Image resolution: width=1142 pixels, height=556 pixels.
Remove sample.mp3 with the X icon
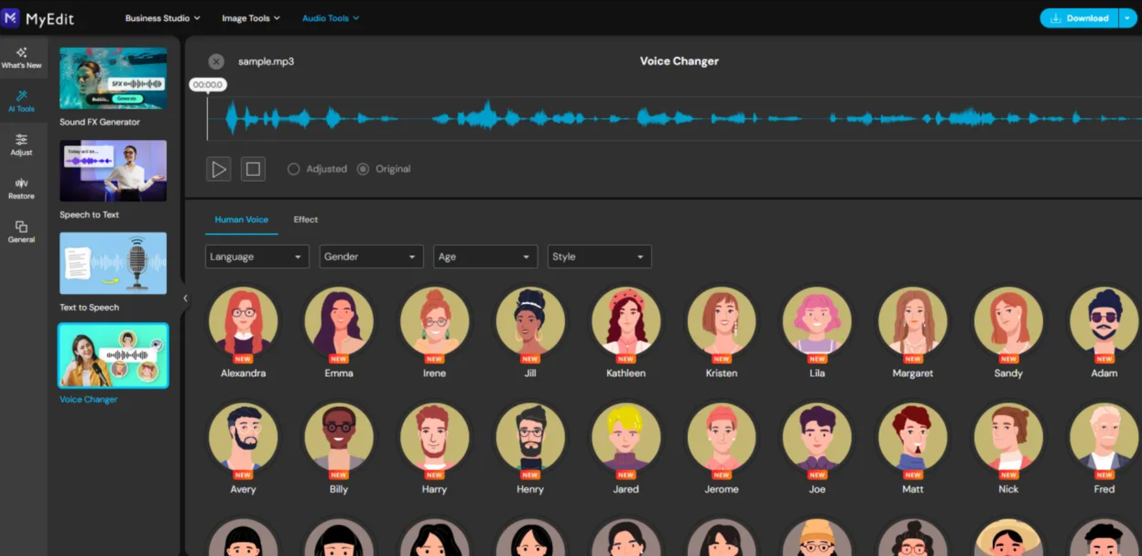(216, 61)
